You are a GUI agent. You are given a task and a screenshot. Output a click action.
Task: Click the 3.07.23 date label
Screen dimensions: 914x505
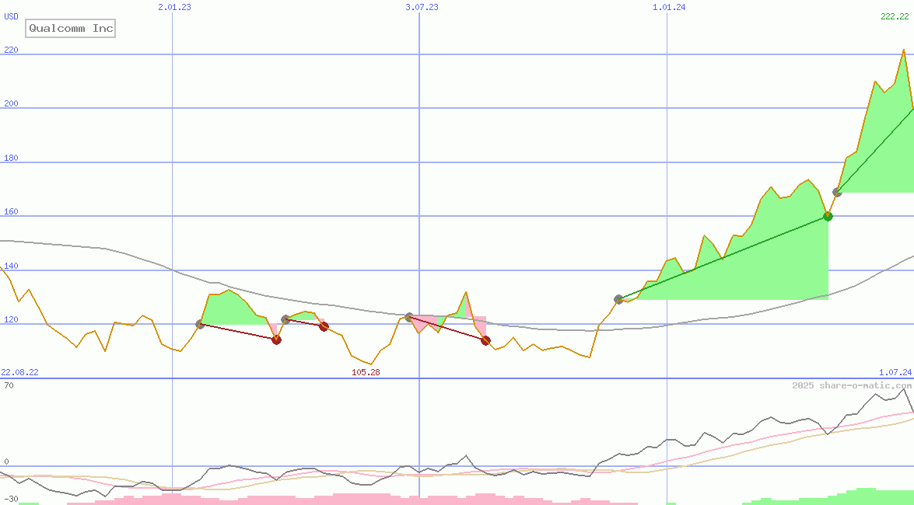[x=422, y=7]
